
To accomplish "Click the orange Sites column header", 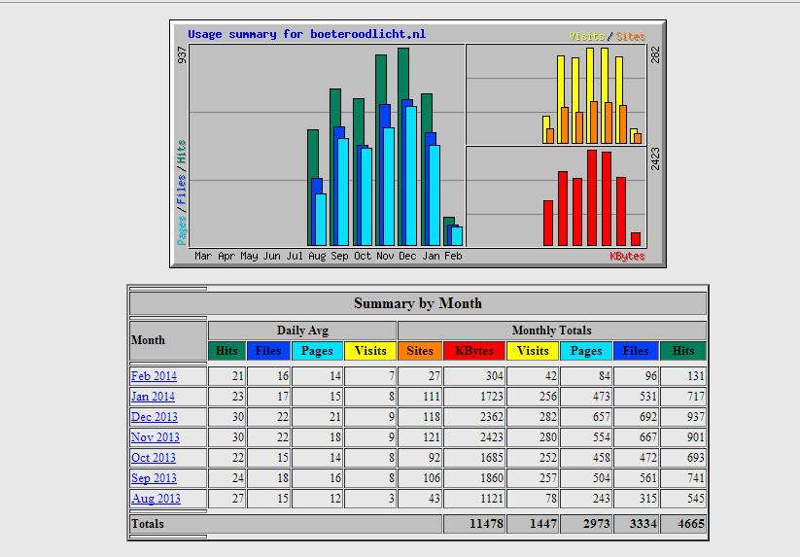I will point(420,351).
